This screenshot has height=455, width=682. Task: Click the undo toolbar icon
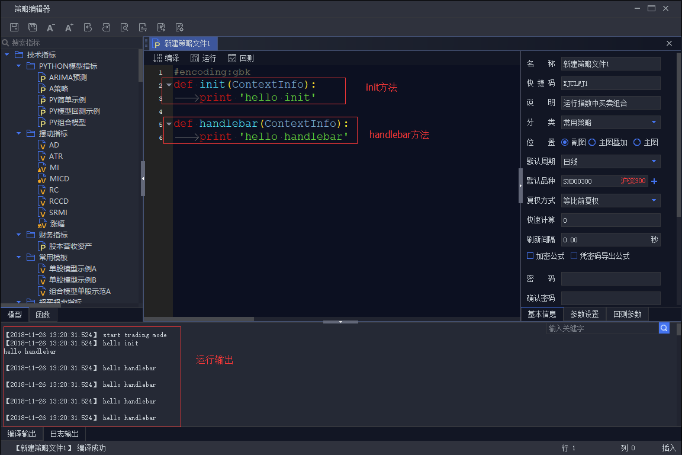click(x=88, y=27)
